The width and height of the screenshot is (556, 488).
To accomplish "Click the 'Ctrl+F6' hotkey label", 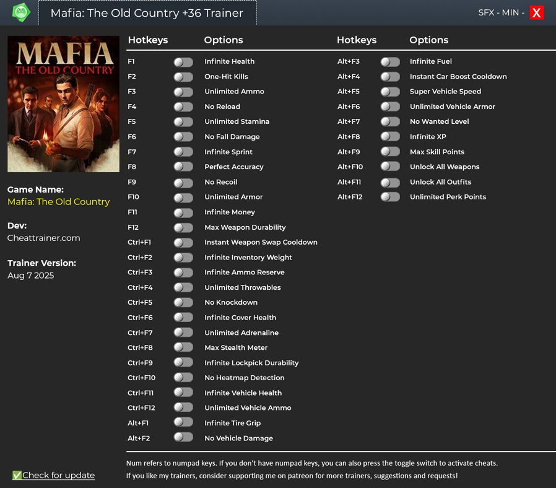I will pos(140,318).
